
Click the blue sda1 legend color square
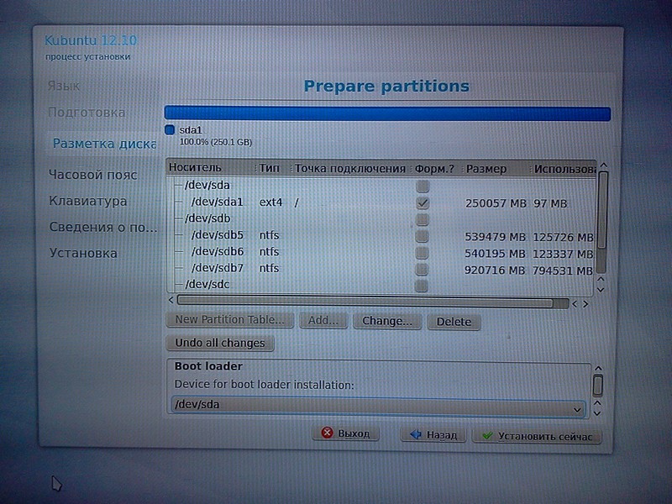point(170,129)
